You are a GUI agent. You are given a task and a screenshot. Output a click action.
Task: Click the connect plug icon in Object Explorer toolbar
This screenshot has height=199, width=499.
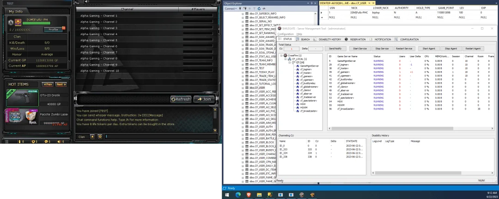pyautogui.click(x=241, y=9)
